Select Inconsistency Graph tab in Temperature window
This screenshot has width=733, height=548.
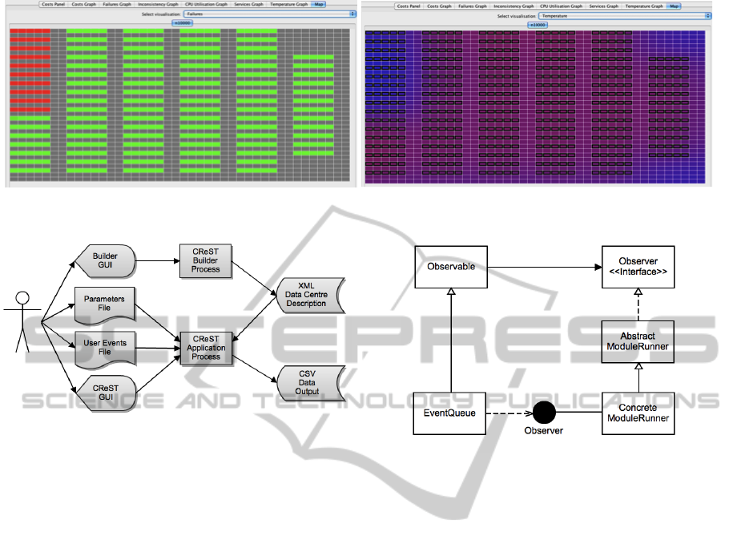519,5
